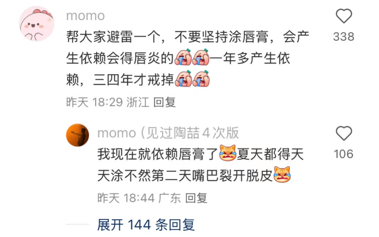Image resolution: width=379 pixels, height=237 pixels.
Task: Tap the 浙江 location label
Action: point(138,102)
